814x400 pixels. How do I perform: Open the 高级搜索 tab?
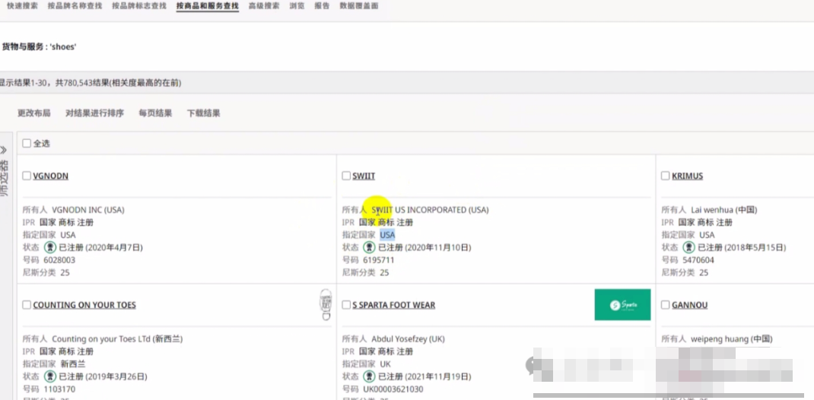coord(264,6)
